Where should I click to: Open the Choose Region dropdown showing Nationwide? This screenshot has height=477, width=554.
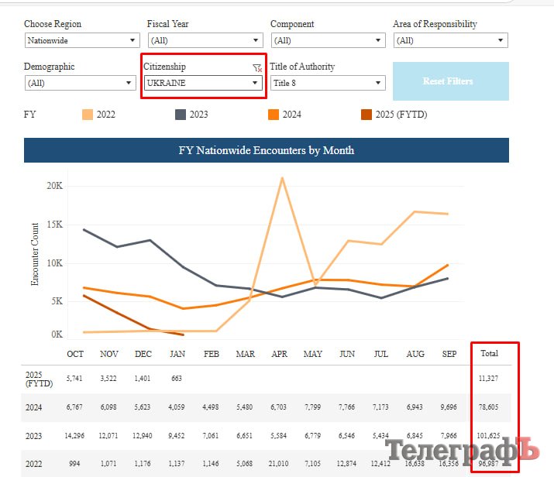(x=81, y=40)
